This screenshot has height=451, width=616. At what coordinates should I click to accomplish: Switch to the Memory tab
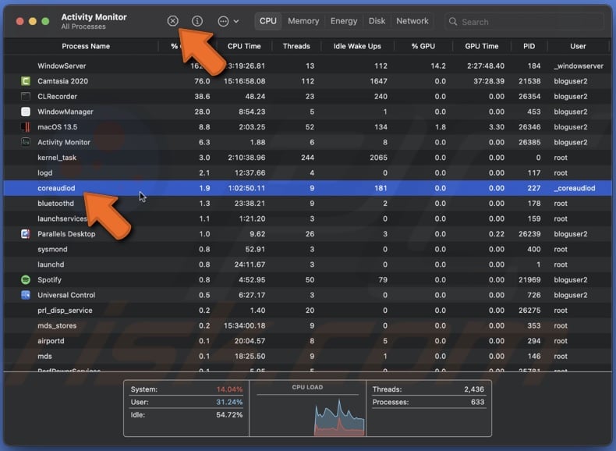tap(303, 21)
